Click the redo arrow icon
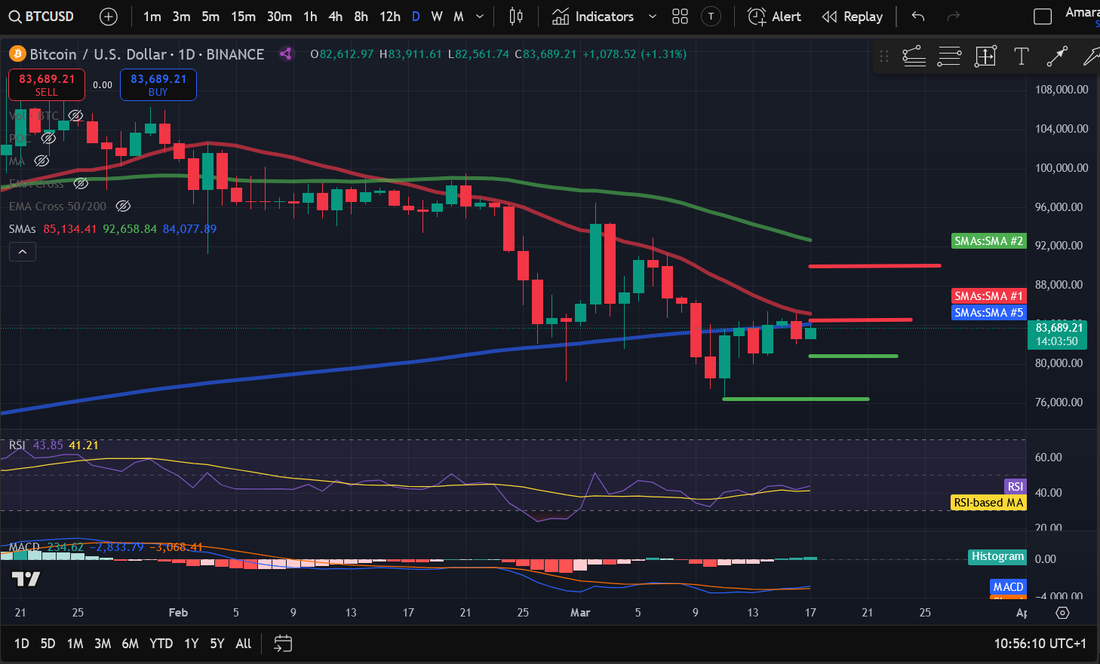 point(953,17)
